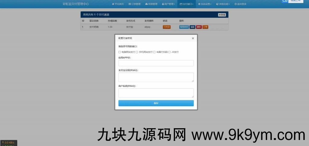Enable the 电脑网站支付 checkbox
Image resolution: width=309 pixels, height=146 pixels.
point(119,52)
